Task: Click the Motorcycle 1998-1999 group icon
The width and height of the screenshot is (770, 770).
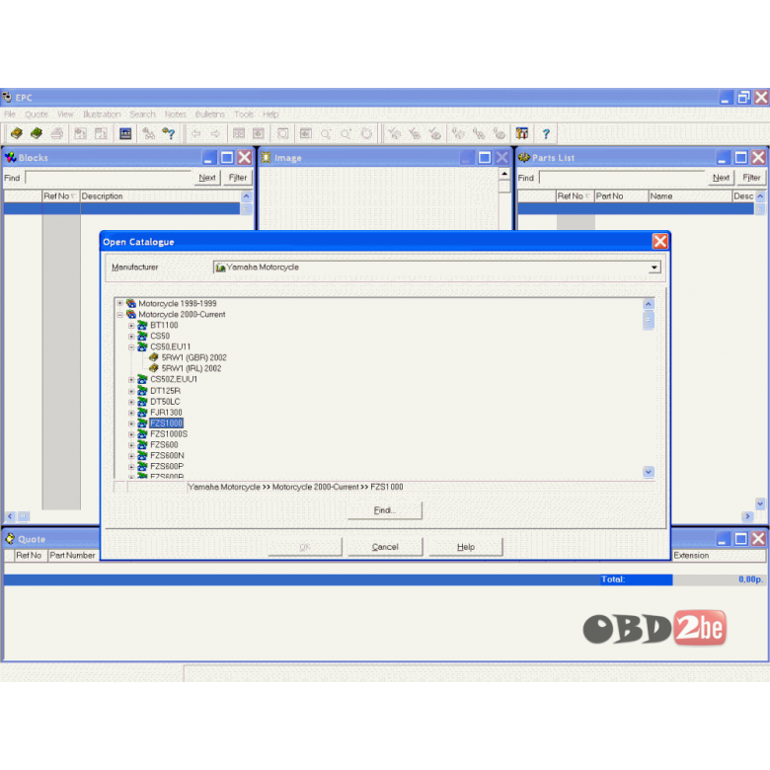Action: (x=131, y=303)
